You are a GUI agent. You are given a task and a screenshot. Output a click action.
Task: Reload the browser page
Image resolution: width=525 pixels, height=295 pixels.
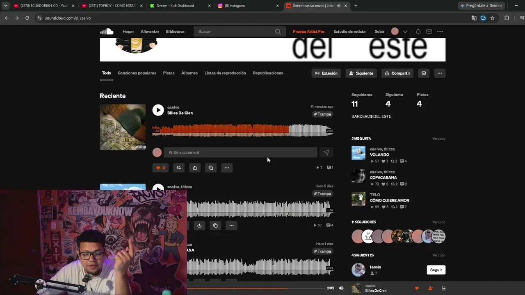click(x=27, y=18)
